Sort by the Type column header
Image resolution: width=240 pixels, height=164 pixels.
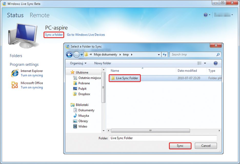point(212,71)
